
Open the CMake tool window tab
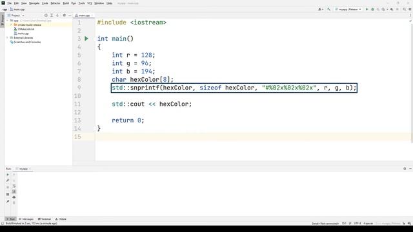point(61,219)
